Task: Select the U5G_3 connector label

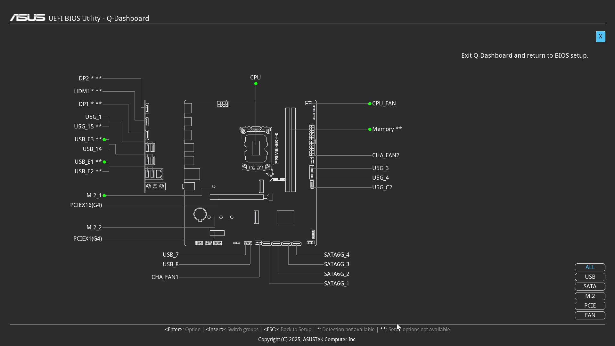Action: click(380, 168)
